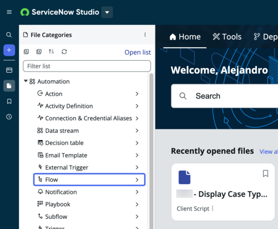Click the file categories vertical scrollbar
278x229 pixels.
point(151,151)
